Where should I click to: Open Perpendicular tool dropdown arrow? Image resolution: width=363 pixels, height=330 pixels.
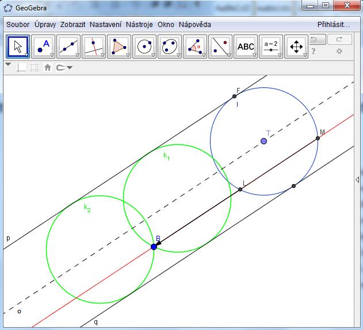pos(103,55)
